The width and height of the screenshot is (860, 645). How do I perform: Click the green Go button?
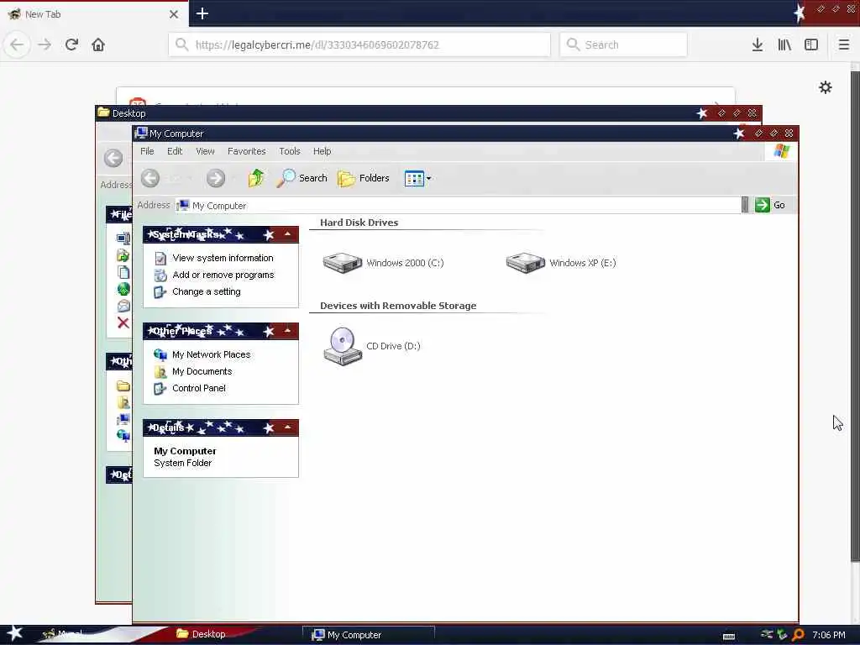click(770, 205)
